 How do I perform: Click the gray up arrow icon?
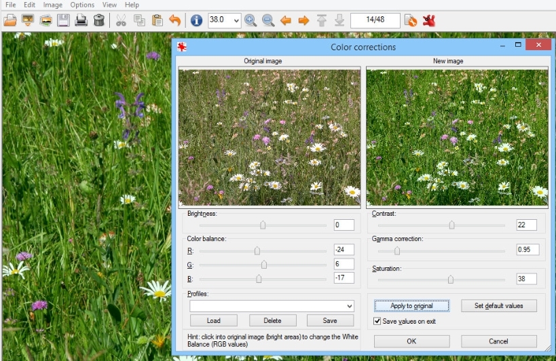tap(322, 20)
